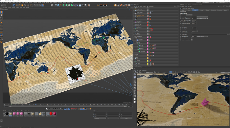This screenshot has height=128, width=230.
Task: Open the Projection dropdown
Action: click(x=189, y=15)
